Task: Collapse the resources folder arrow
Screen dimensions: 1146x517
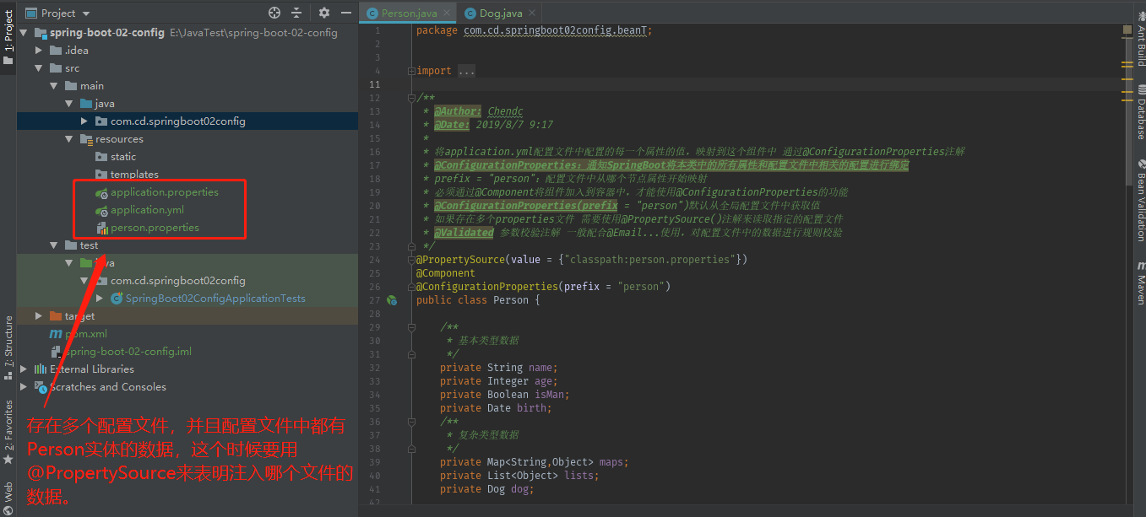Action: [x=70, y=139]
